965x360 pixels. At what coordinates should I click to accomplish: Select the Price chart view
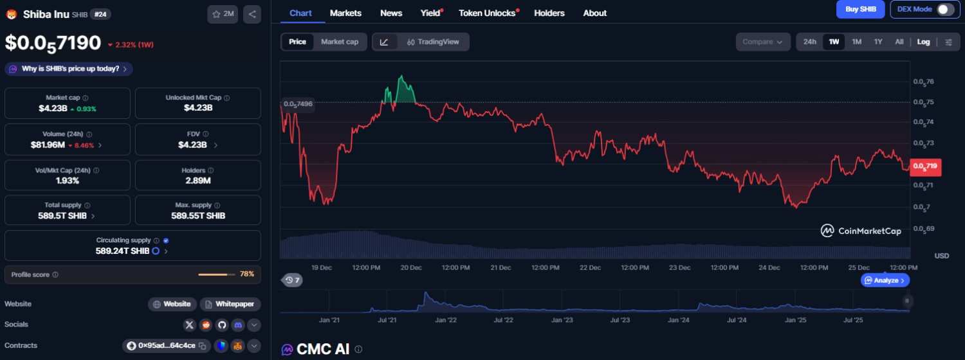coord(297,42)
